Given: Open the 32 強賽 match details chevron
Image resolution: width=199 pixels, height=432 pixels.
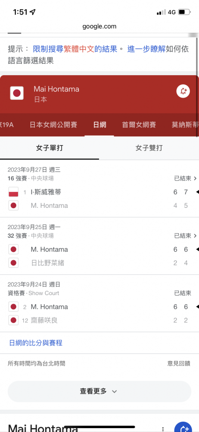Looking at the screenshot, I should (195, 236).
